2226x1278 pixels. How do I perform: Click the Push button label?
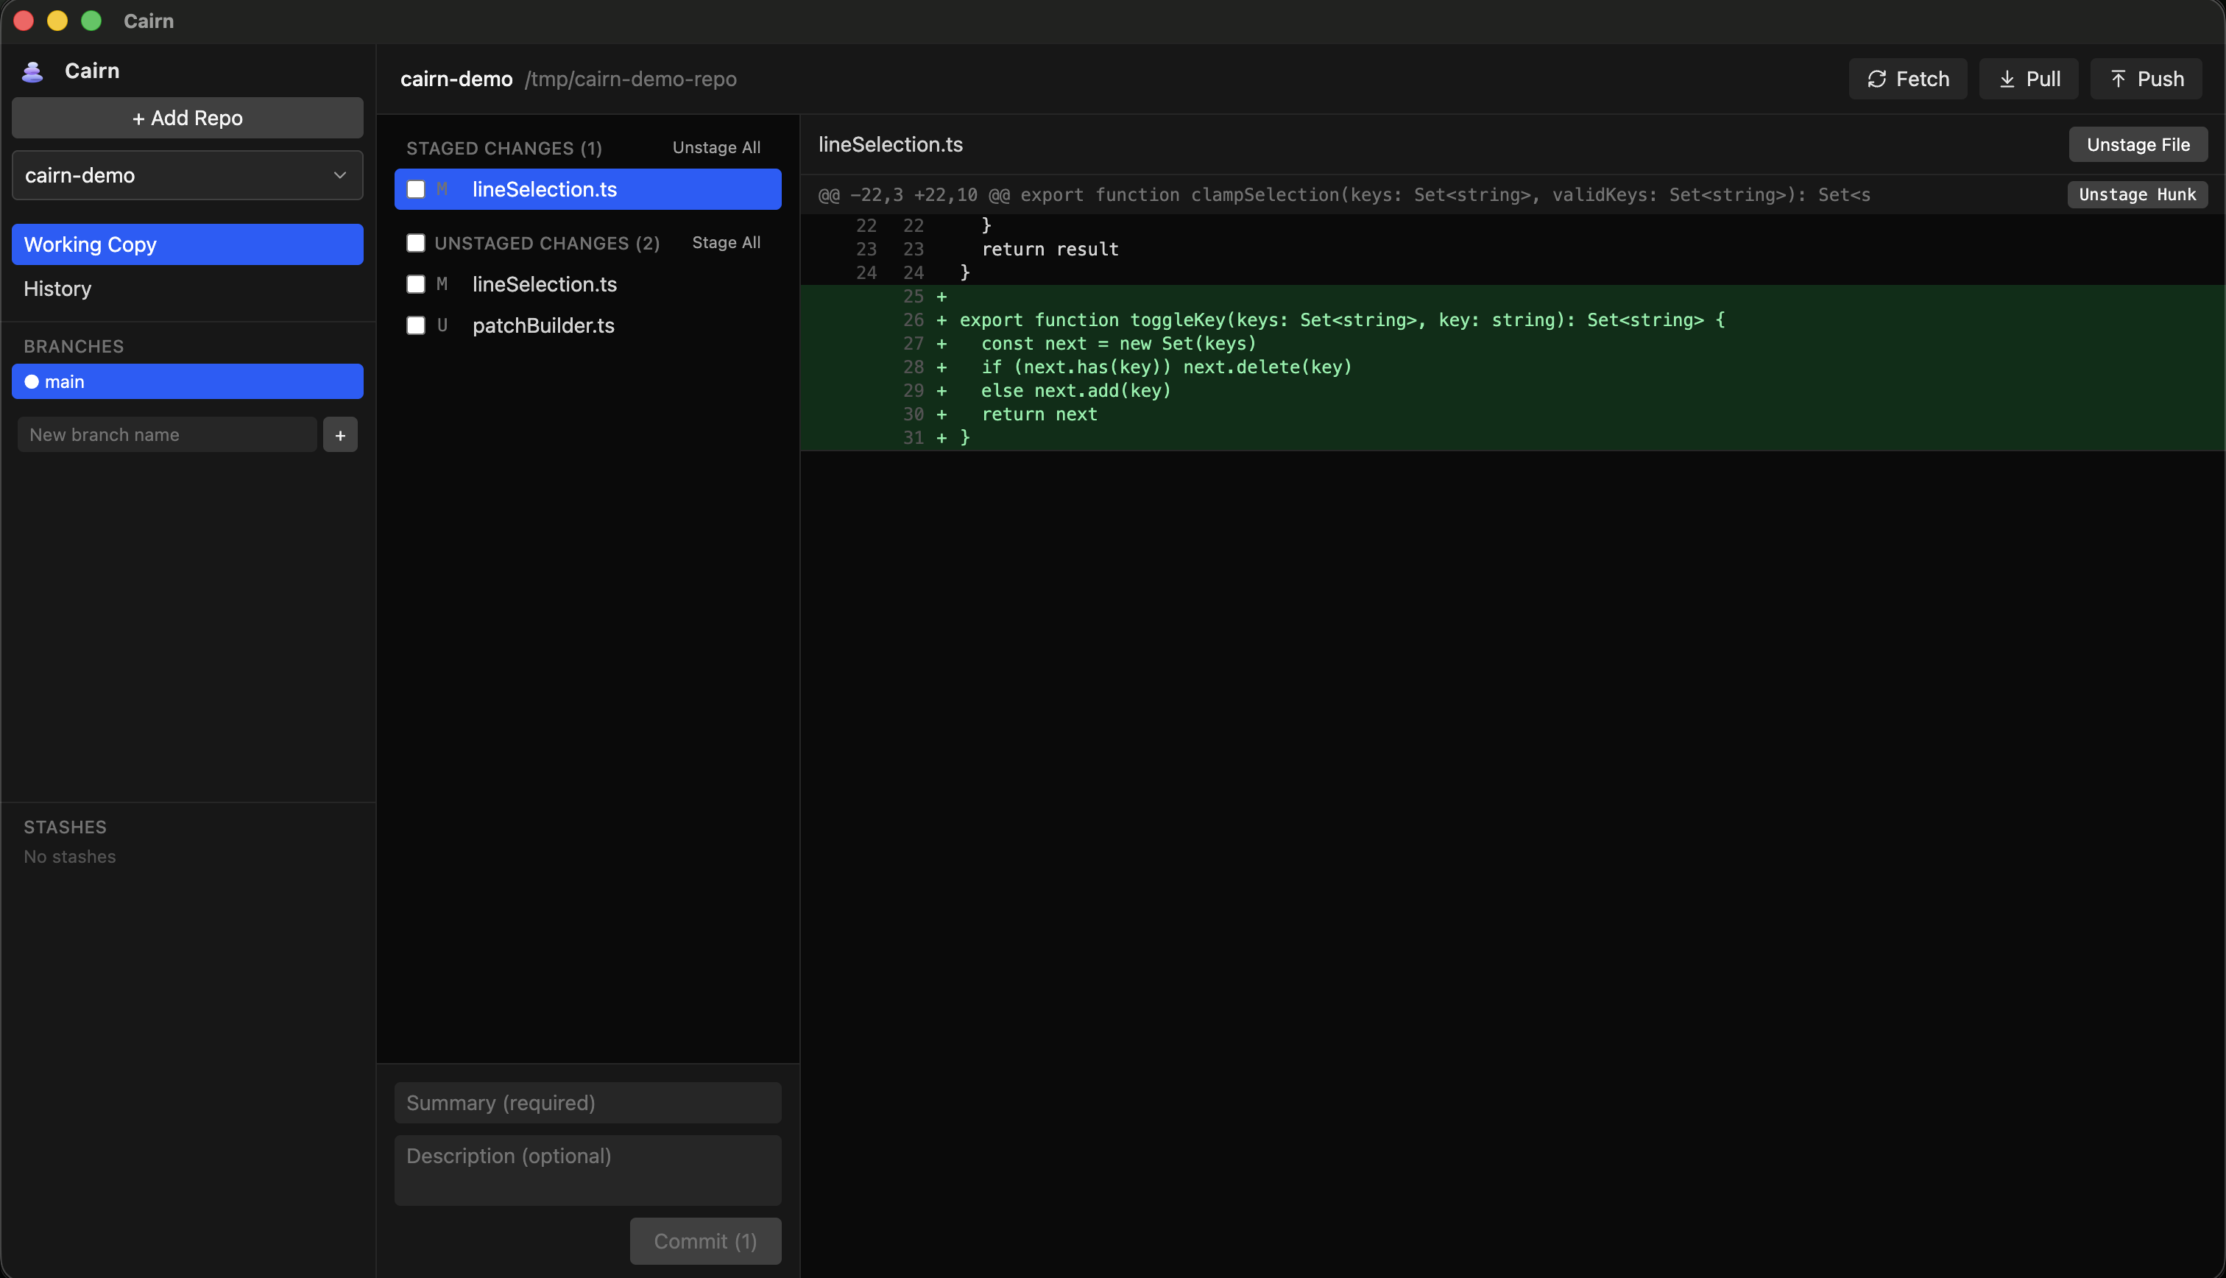pyautogui.click(x=2160, y=79)
